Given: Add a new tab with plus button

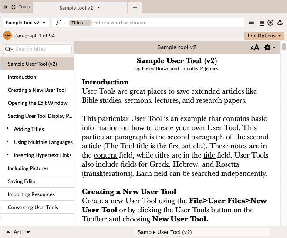Looking at the screenshot, I should click(x=135, y=7).
